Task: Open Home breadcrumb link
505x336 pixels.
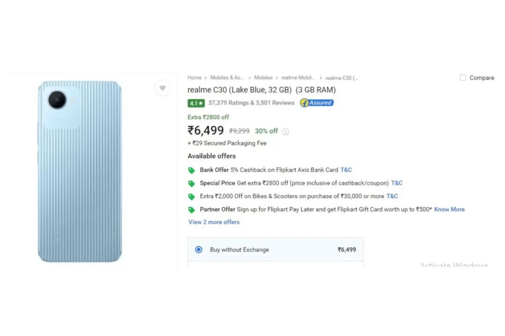Action: (194, 78)
